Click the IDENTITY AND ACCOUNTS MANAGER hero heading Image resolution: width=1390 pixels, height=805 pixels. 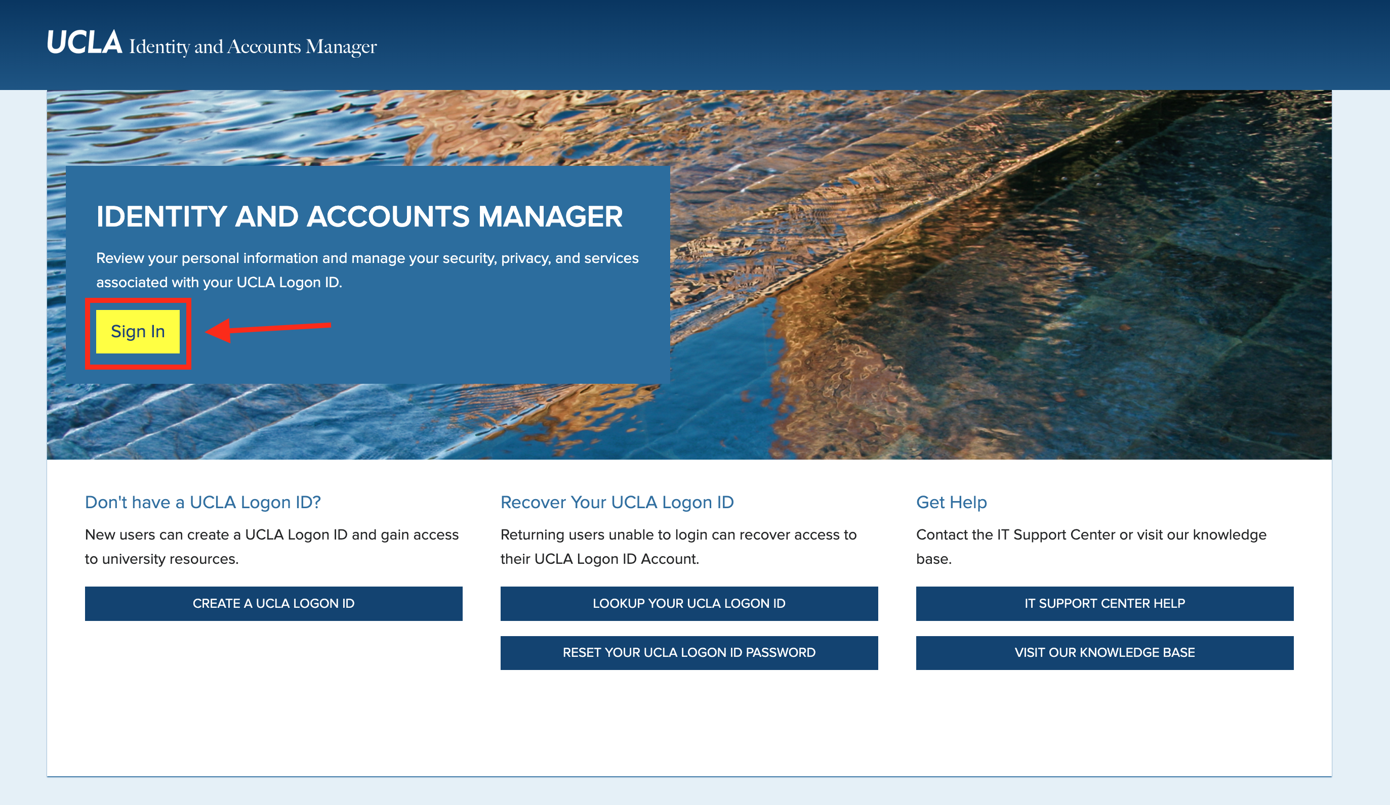359,216
